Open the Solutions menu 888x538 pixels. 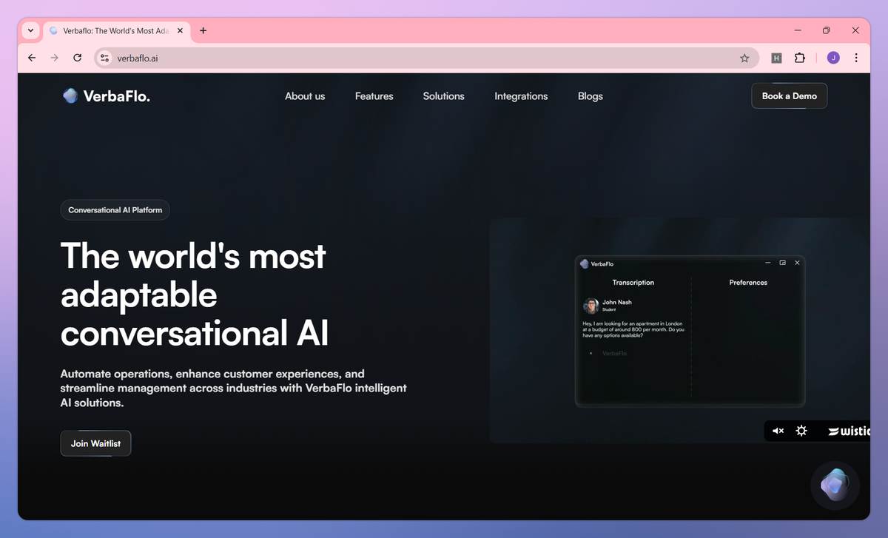(x=443, y=96)
